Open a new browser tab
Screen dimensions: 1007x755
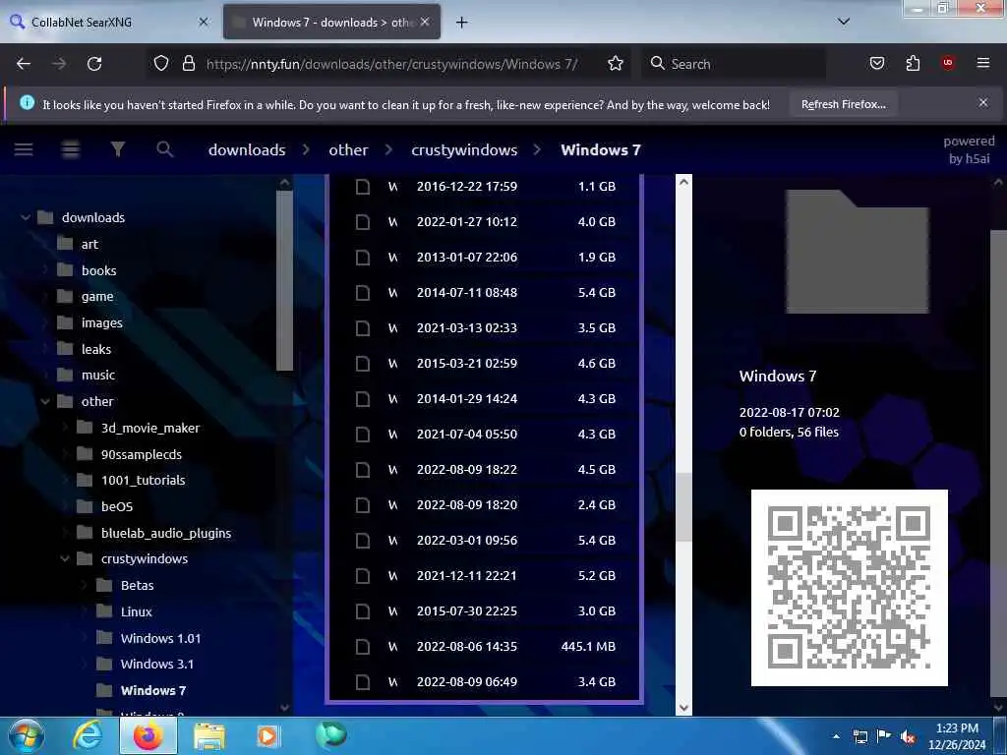(461, 23)
